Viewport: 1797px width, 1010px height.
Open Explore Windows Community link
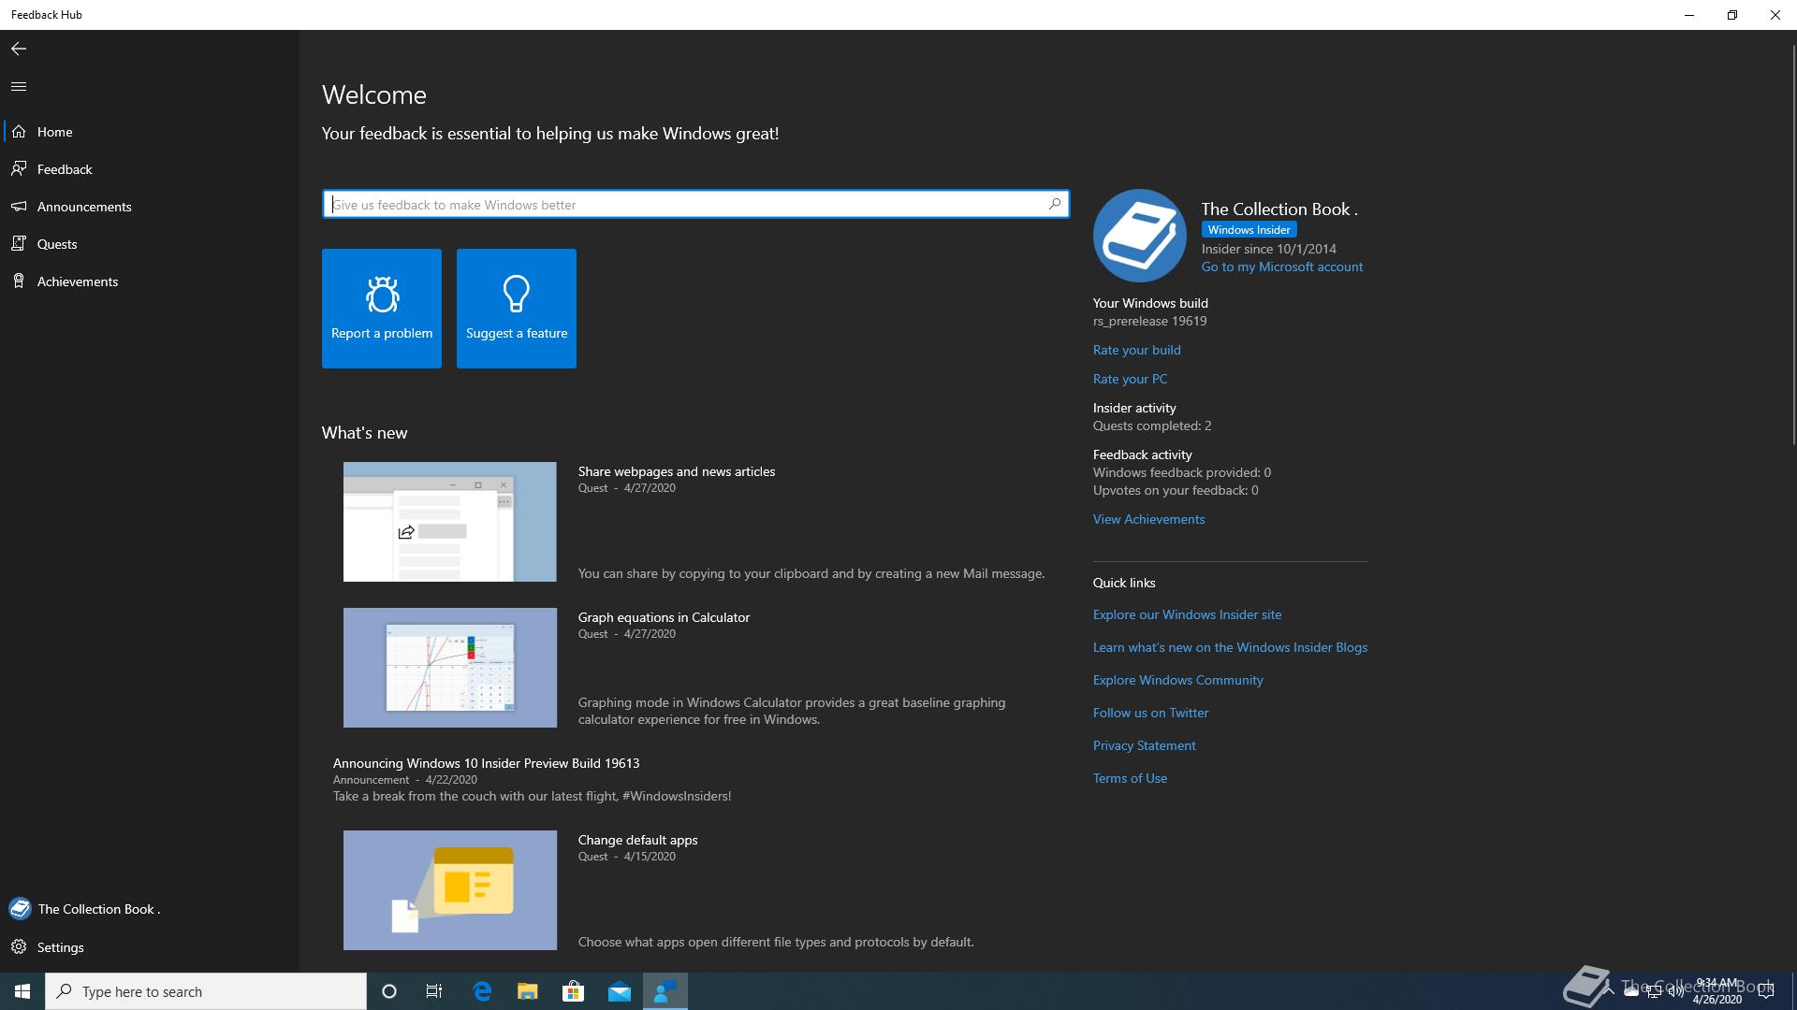pos(1178,680)
